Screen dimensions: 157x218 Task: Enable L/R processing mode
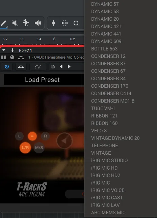click(25, 148)
